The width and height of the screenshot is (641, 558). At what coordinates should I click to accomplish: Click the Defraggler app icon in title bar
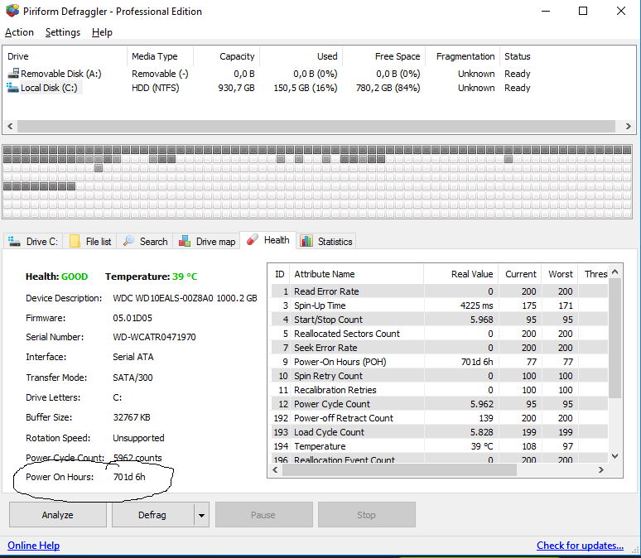[x=12, y=11]
